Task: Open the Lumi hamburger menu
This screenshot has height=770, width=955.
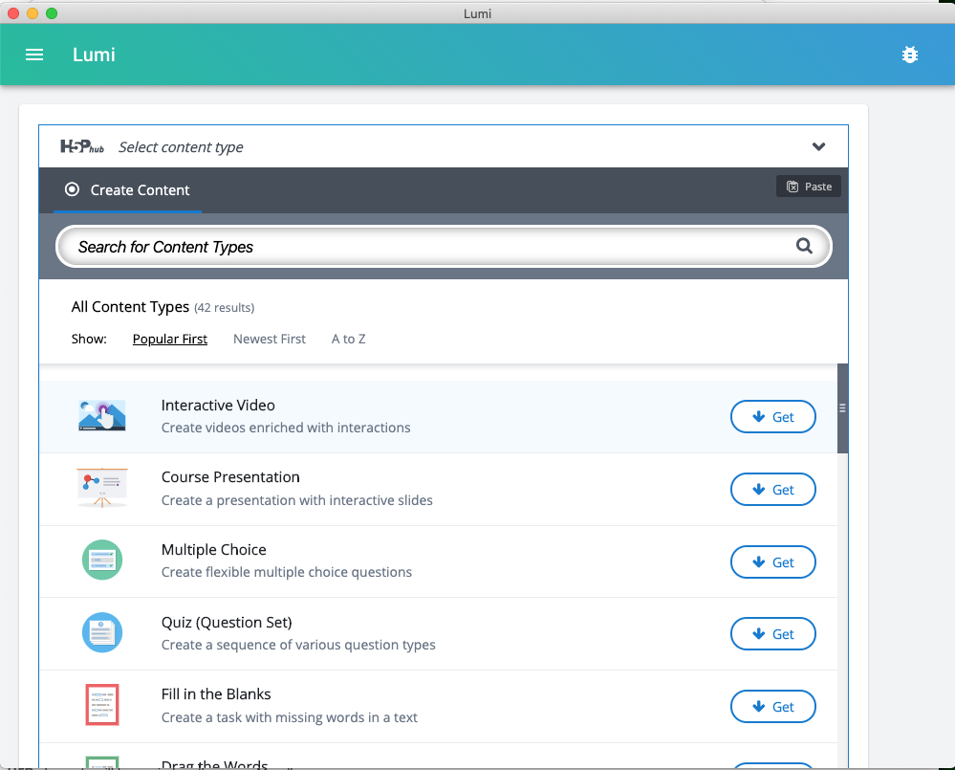Action: pos(34,55)
